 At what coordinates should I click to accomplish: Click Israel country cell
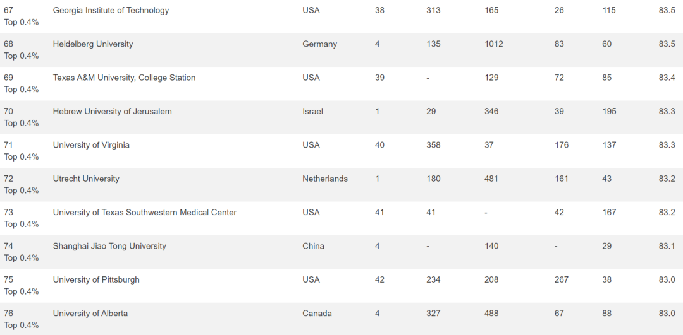coord(313,111)
